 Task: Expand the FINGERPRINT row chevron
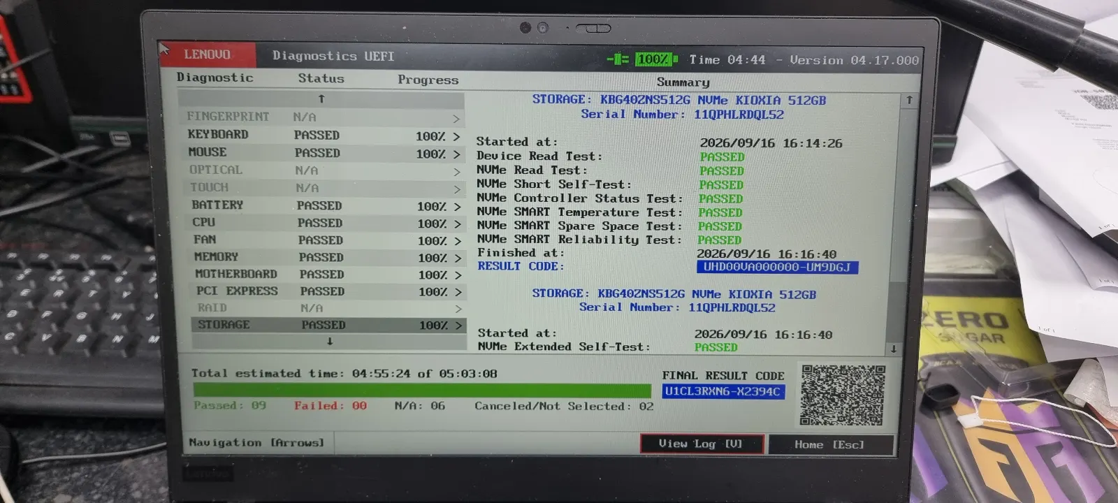(x=456, y=119)
